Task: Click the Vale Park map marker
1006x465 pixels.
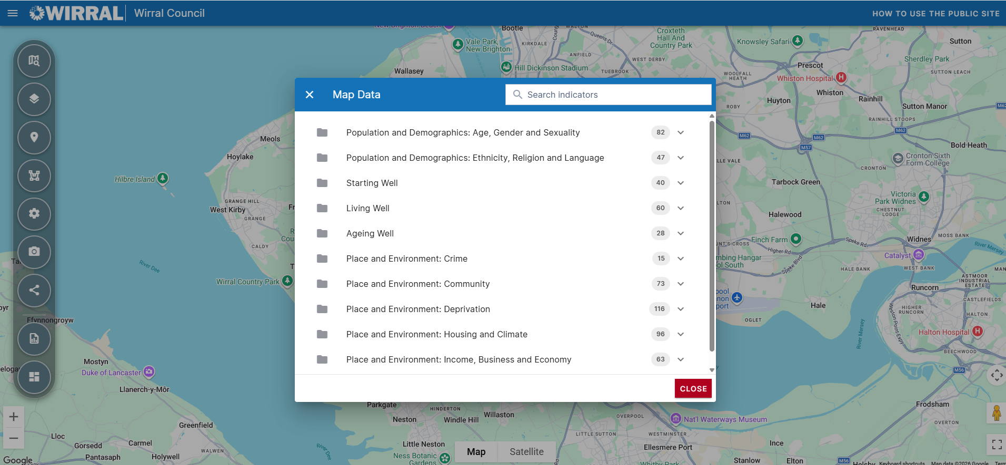Action: [x=458, y=45]
